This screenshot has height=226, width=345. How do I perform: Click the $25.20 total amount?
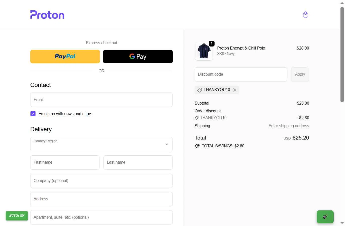click(301, 138)
